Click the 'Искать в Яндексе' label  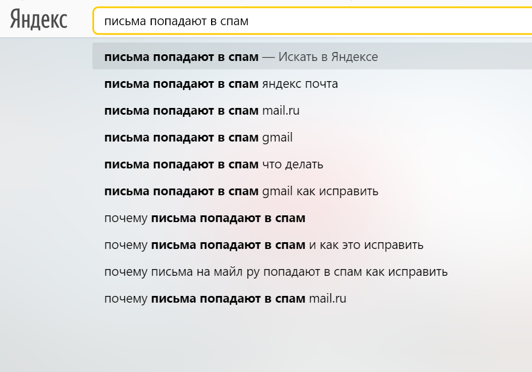click(328, 57)
